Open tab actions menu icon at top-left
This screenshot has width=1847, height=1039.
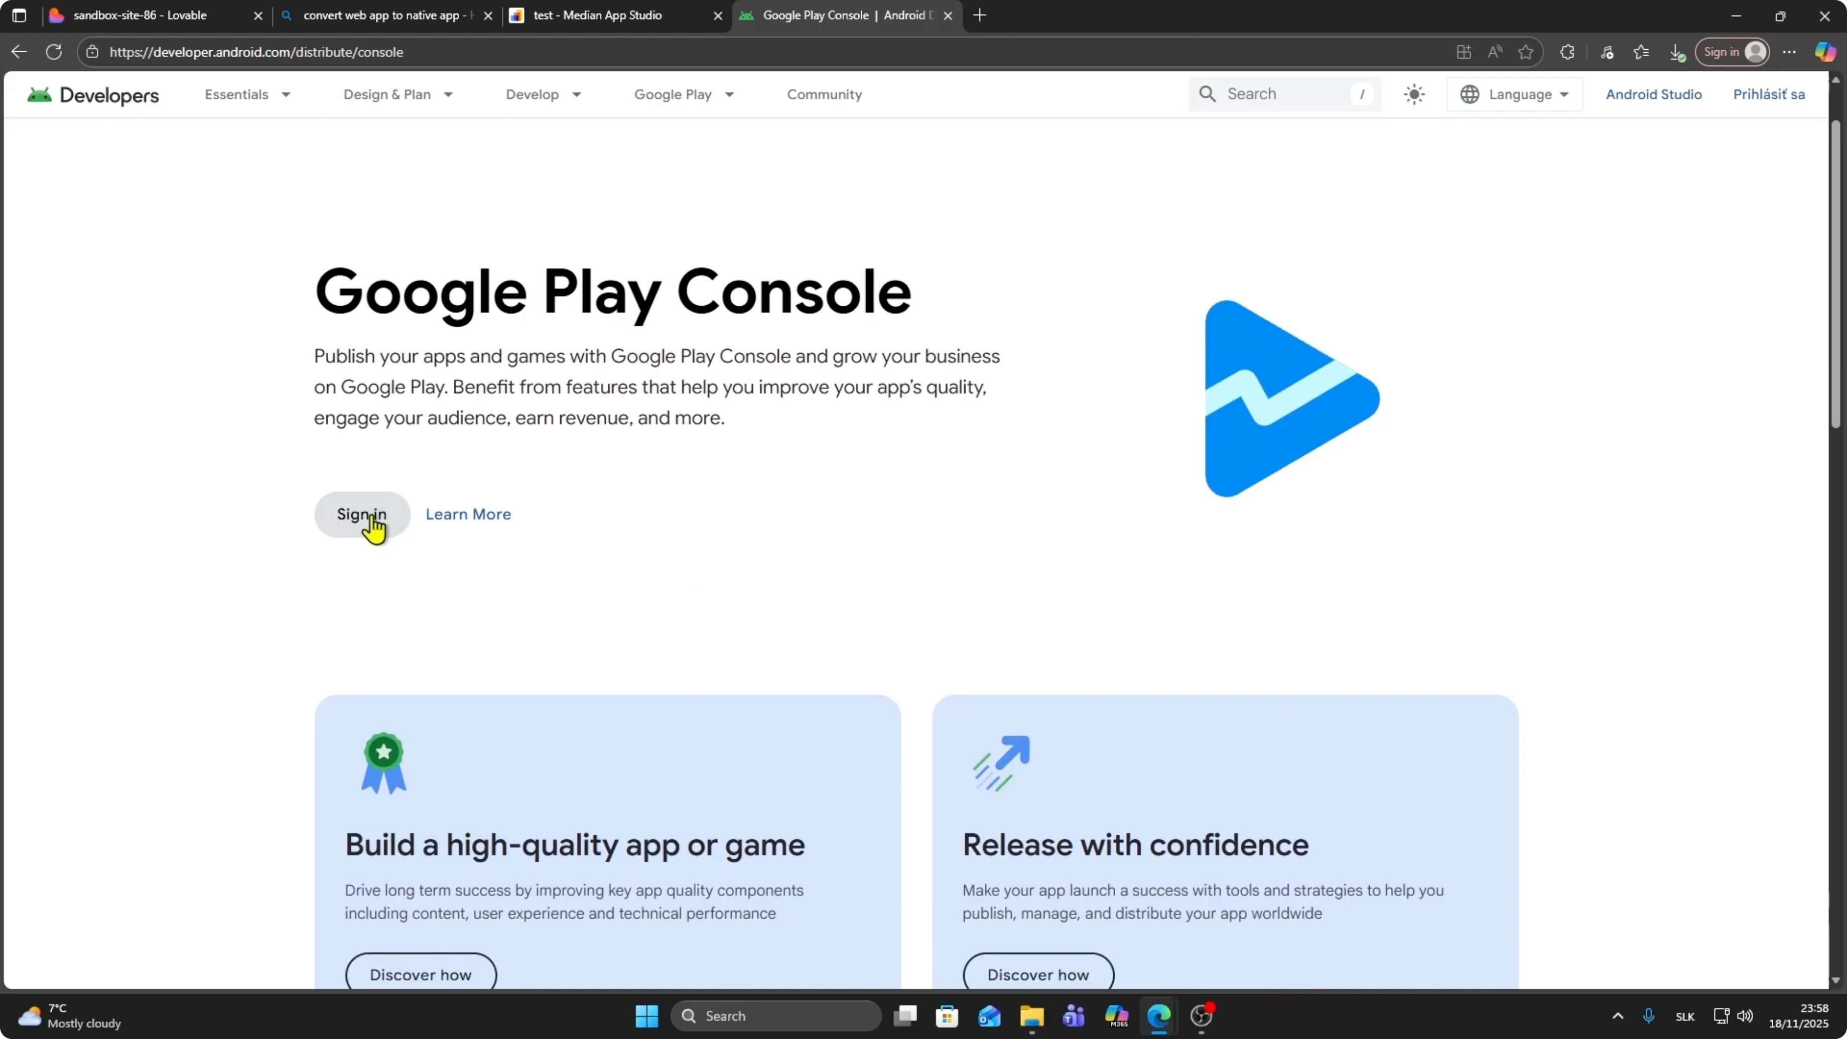[20, 15]
